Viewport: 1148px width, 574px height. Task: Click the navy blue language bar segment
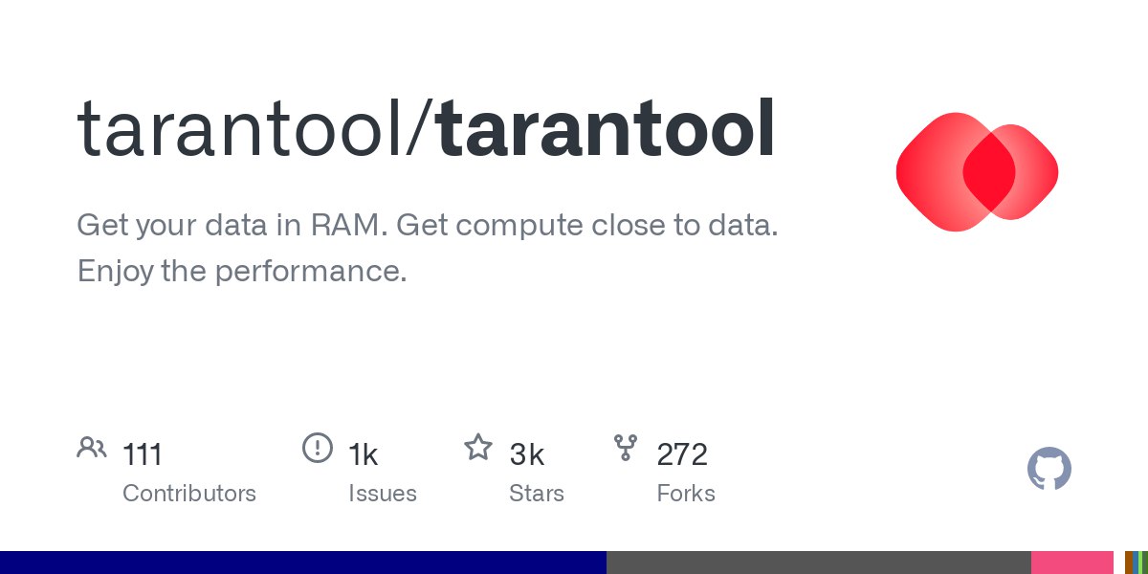(302, 563)
